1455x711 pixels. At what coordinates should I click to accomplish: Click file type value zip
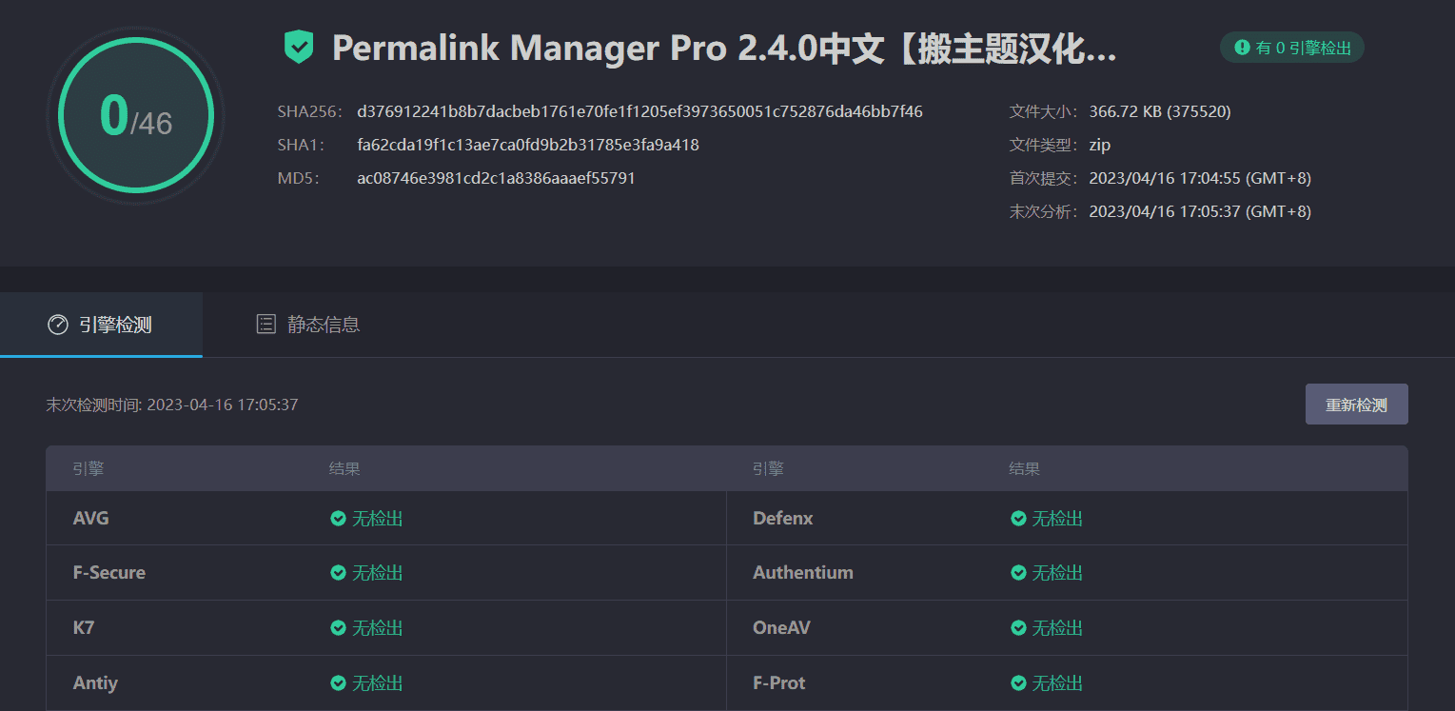(x=1100, y=146)
